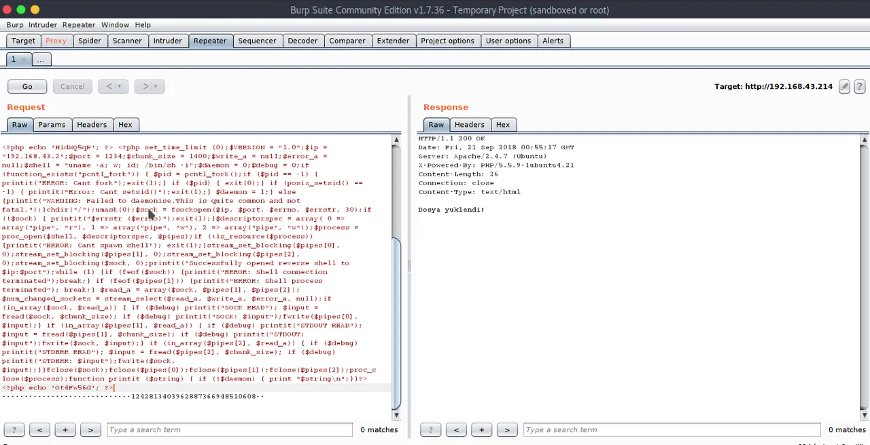Screen dimensions: 870x445
Task: Show the Params view of the Request
Action: 52,125
